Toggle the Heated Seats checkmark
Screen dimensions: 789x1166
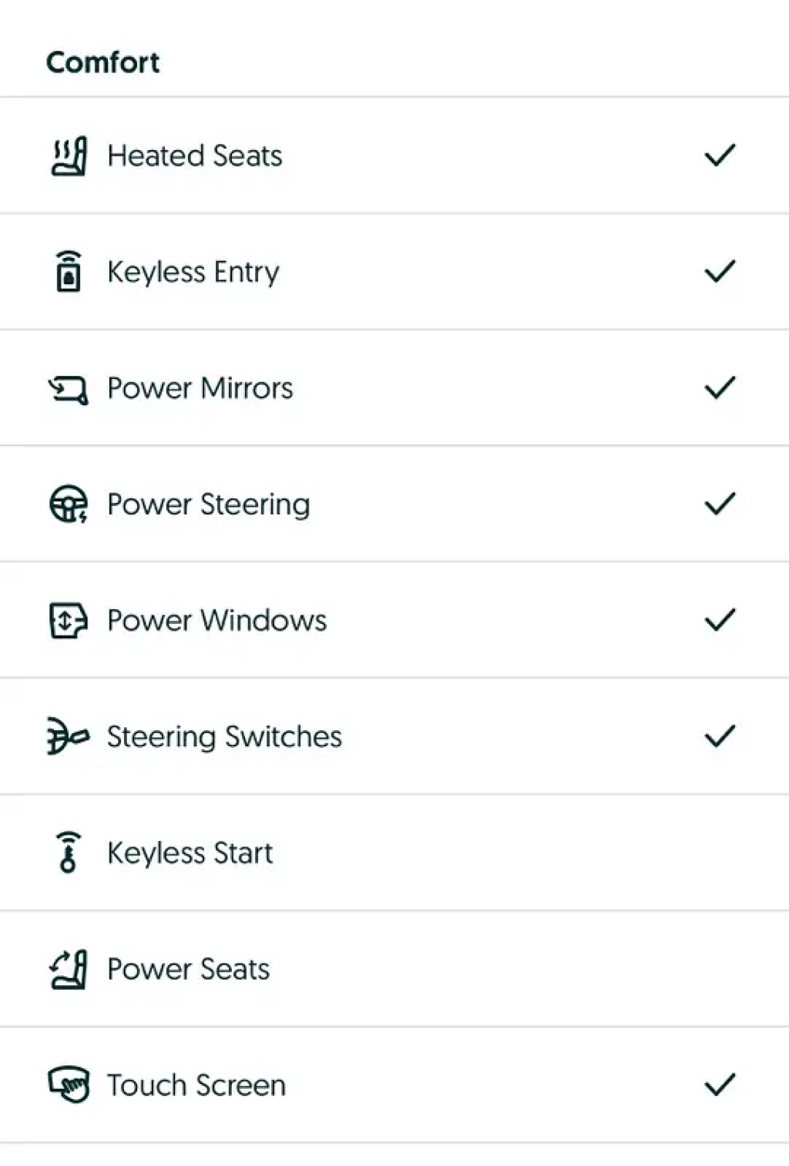point(720,156)
